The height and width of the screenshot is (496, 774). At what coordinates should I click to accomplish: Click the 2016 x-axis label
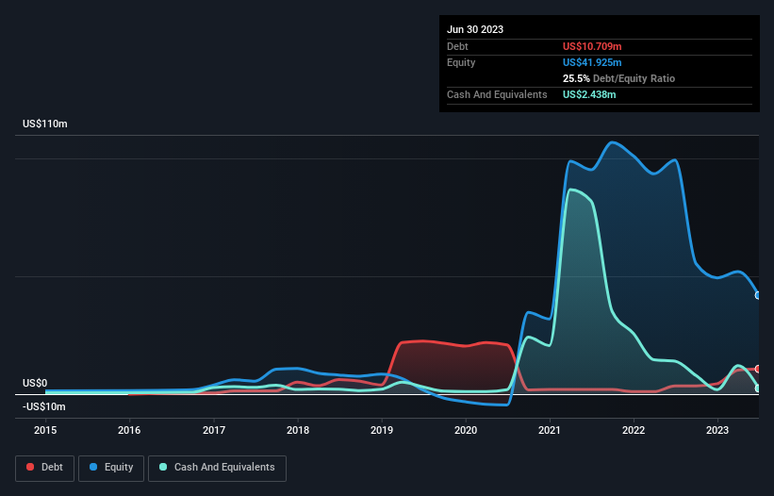tap(129, 430)
